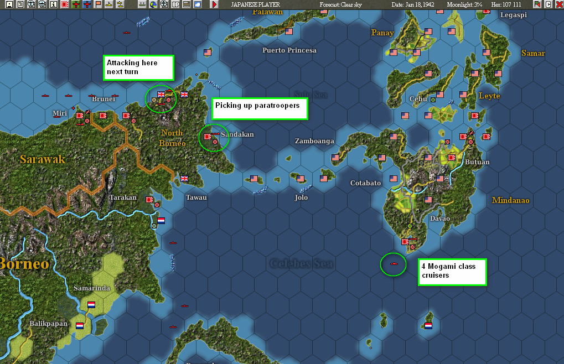Click the 'Hex: 107 111' coordinates text

[x=506, y=4]
